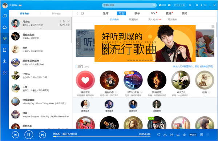Click the song progress slider
The image size is (218, 141).
[102, 137]
